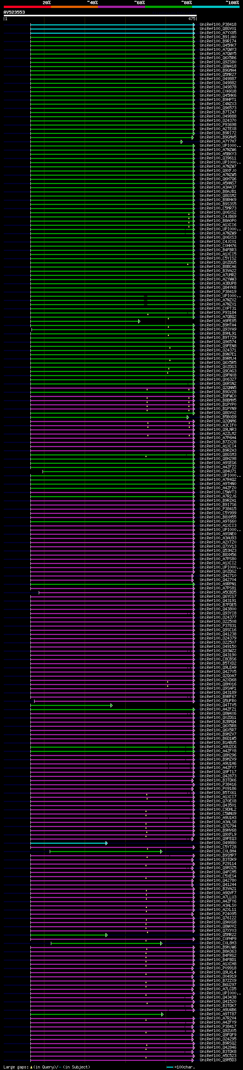Click the red ~20% identity legend bar
This screenshot has height=1070, width=243.
tap(27, 7)
